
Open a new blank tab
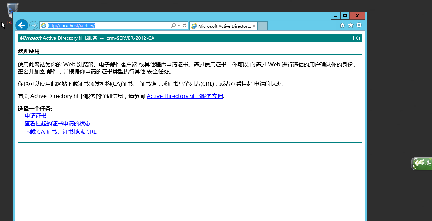click(263, 26)
